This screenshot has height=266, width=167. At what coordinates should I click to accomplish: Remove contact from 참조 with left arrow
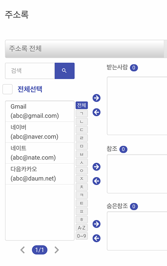point(96,181)
